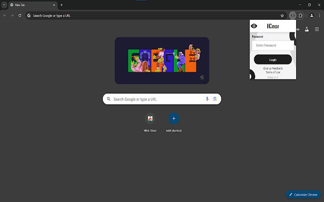
Task: Click the Enter Password field
Action: pos(274,45)
